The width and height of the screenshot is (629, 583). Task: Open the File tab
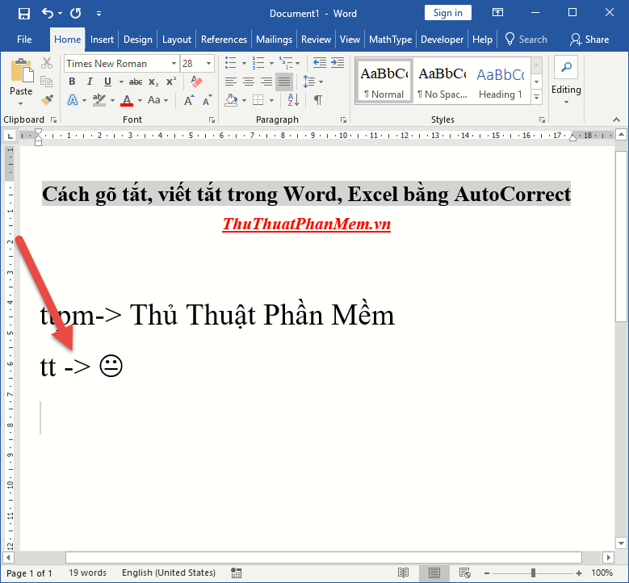coord(24,40)
